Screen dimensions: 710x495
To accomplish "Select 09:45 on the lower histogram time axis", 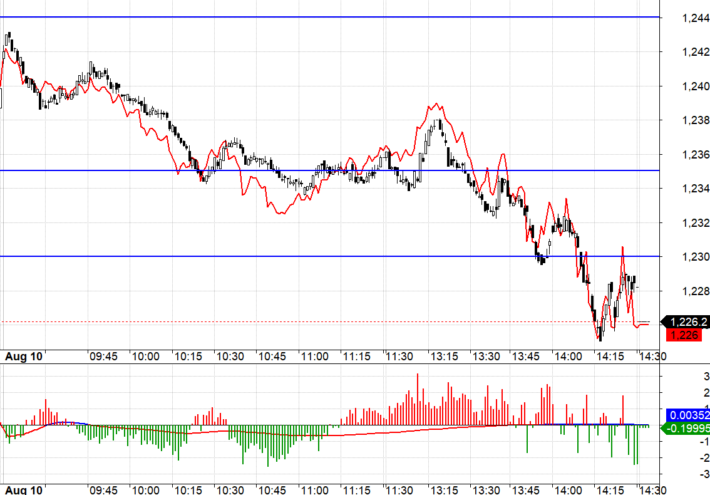I will (x=103, y=489).
